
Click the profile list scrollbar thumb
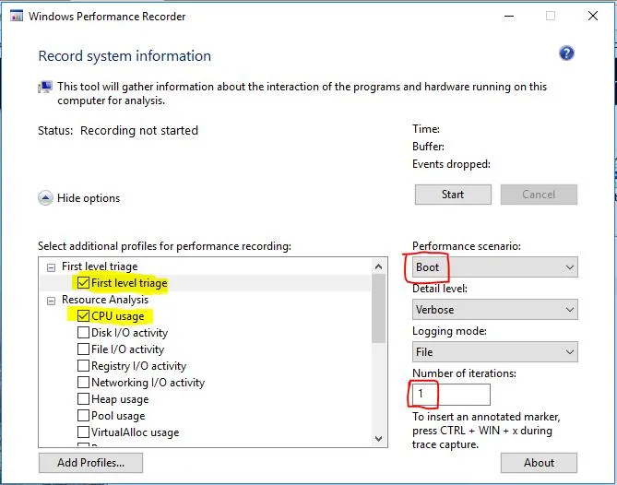378,309
